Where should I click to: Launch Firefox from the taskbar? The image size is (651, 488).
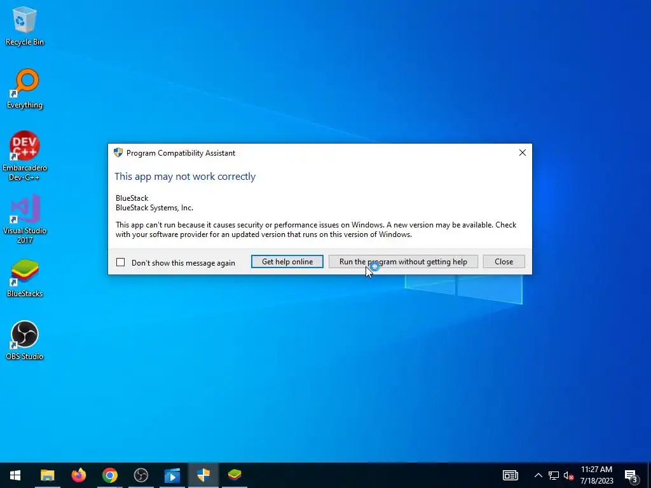coord(78,475)
